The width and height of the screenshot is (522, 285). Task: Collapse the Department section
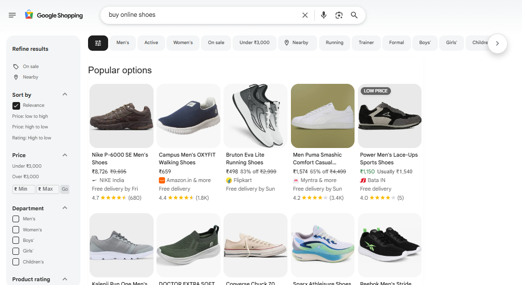(65, 208)
